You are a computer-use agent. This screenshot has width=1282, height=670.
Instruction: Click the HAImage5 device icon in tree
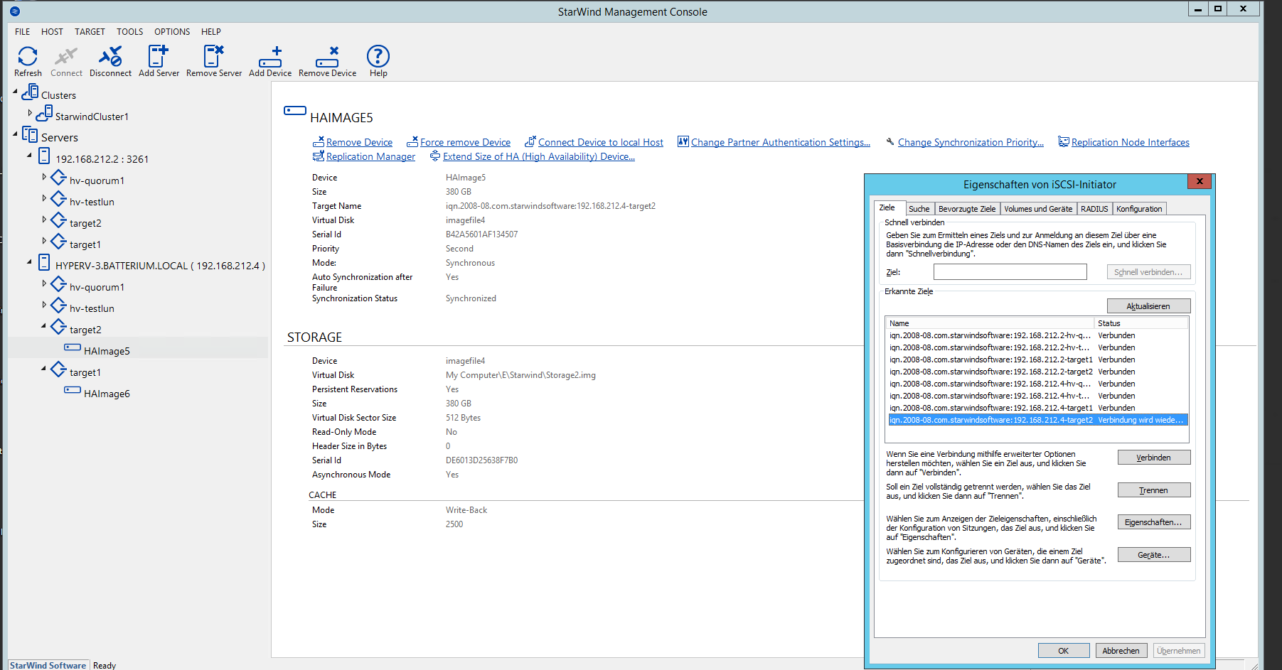(x=73, y=347)
